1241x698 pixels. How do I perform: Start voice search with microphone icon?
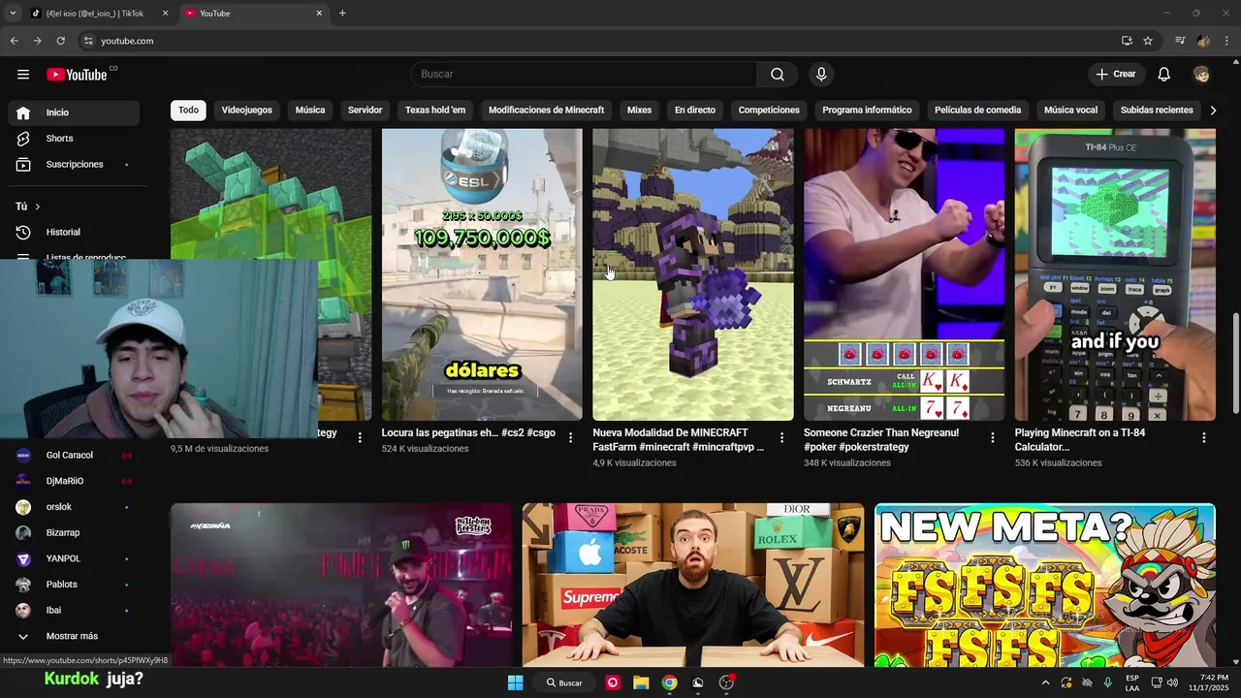click(821, 75)
